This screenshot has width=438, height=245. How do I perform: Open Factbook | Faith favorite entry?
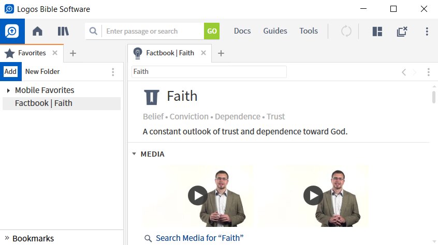62,103
